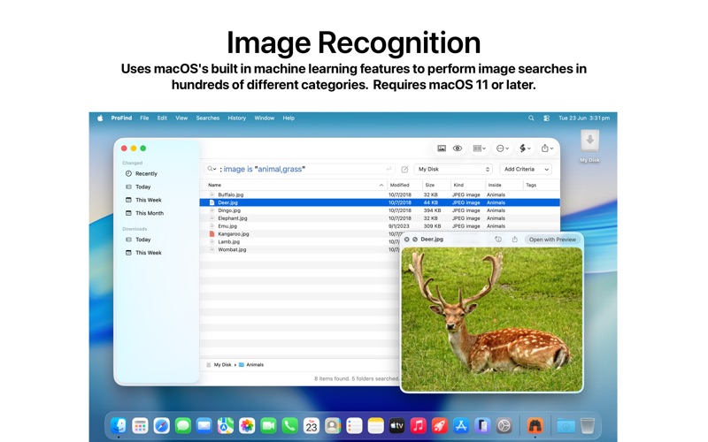Open the File menu
Viewport: 708px width, 442px height.
click(144, 118)
